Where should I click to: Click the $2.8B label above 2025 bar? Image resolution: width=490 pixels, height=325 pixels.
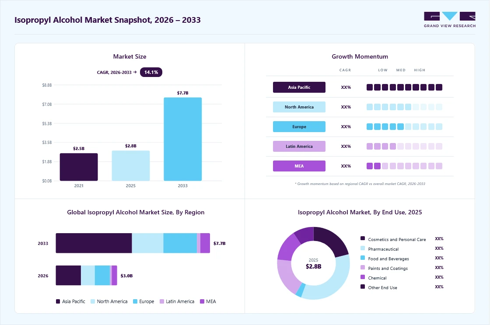131,146
